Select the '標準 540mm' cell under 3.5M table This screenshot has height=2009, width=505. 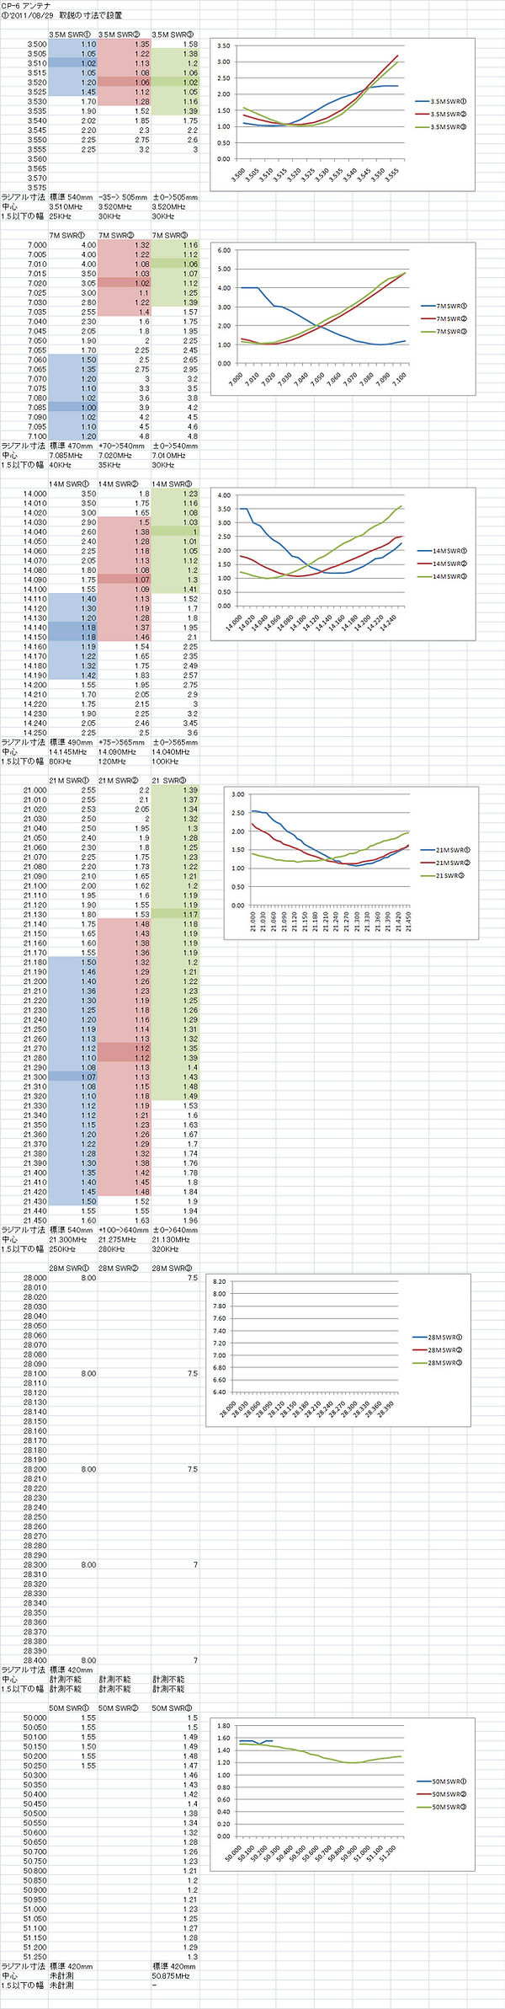click(x=71, y=197)
